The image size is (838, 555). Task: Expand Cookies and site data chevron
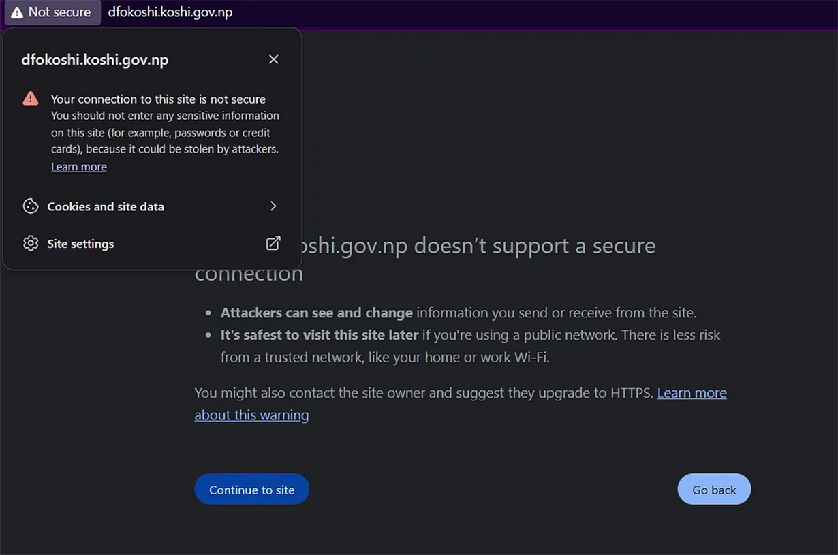(273, 206)
